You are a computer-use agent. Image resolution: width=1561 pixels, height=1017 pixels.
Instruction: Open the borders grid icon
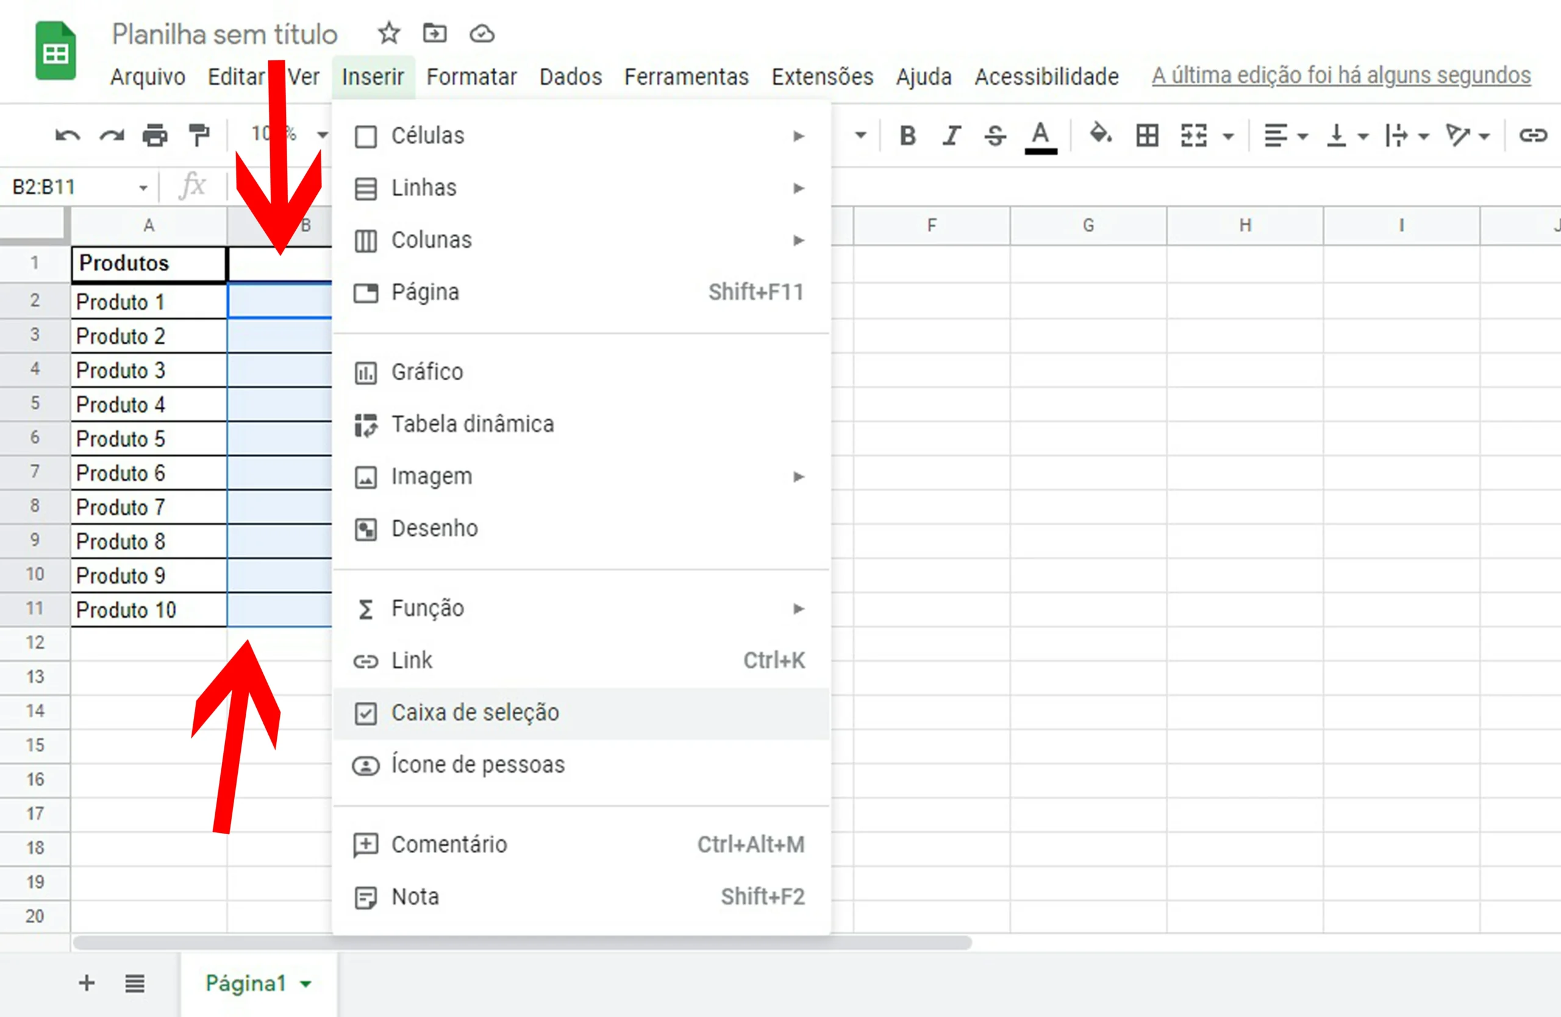1147,136
